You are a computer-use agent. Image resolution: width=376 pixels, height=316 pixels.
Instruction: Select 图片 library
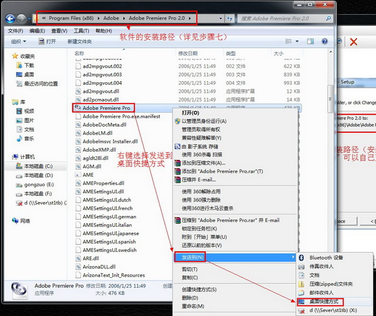point(25,120)
